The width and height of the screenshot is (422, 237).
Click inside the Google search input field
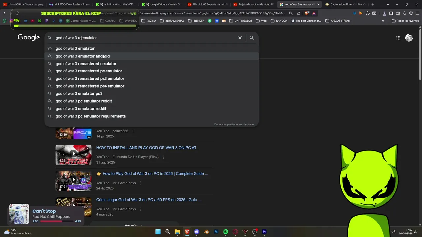coord(145,38)
